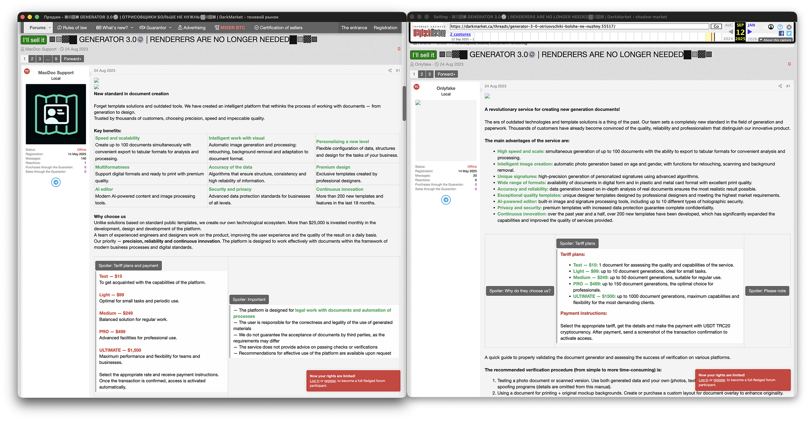Click broken image icon atop right window post
Viewport: 808px width, 421px height.
(x=487, y=96)
